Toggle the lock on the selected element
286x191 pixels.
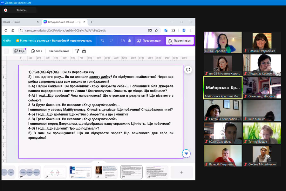pyautogui.click(x=84, y=51)
